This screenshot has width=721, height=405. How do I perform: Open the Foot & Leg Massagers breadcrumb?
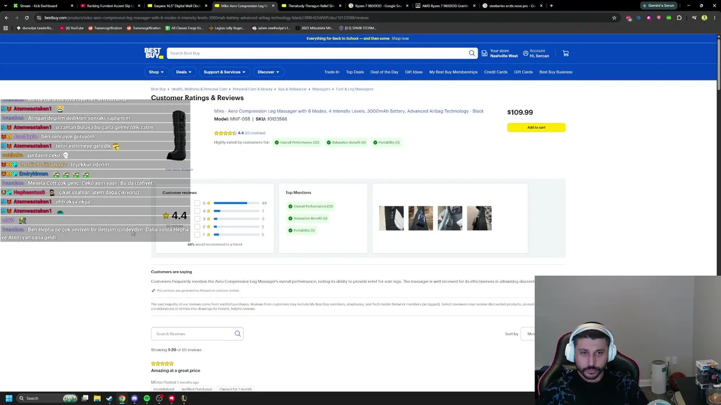point(354,89)
